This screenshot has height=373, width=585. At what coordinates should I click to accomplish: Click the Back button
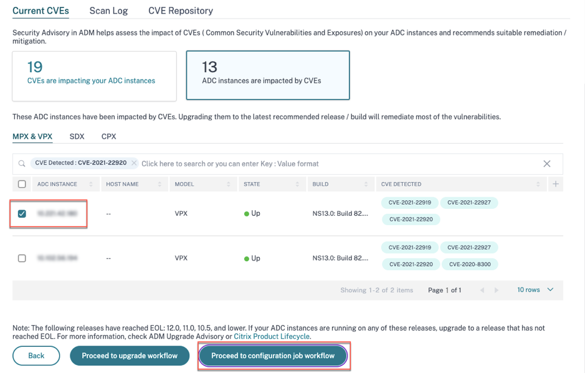[x=36, y=356]
